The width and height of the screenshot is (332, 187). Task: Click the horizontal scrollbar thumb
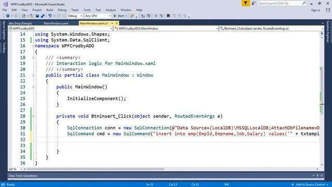95,169
